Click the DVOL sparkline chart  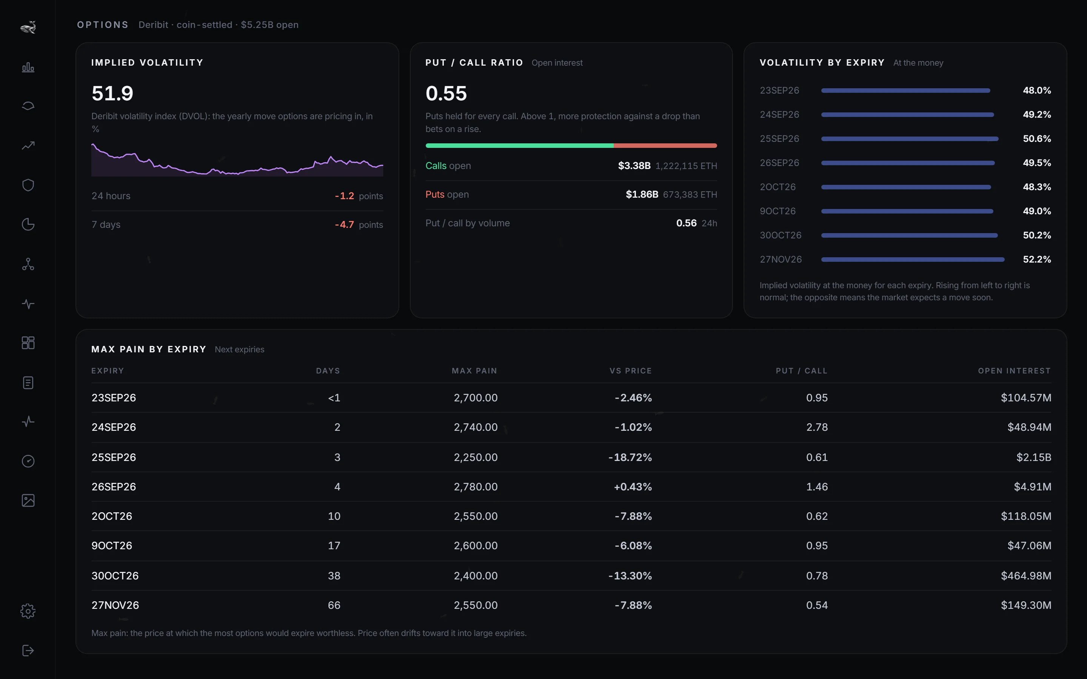(237, 160)
